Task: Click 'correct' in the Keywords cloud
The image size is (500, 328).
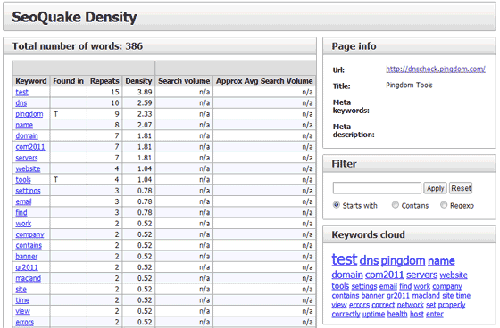Action: [x=383, y=305]
